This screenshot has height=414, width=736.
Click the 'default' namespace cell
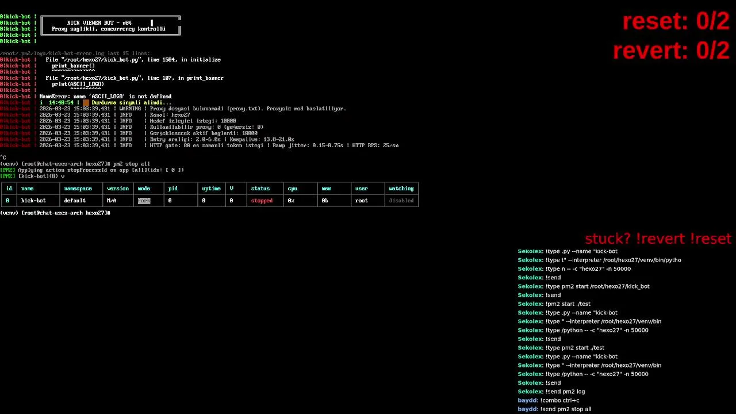(x=75, y=201)
